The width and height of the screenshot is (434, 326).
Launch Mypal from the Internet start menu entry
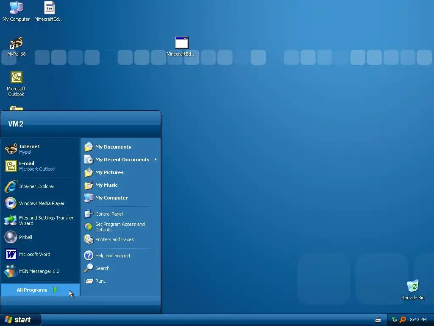click(40, 149)
